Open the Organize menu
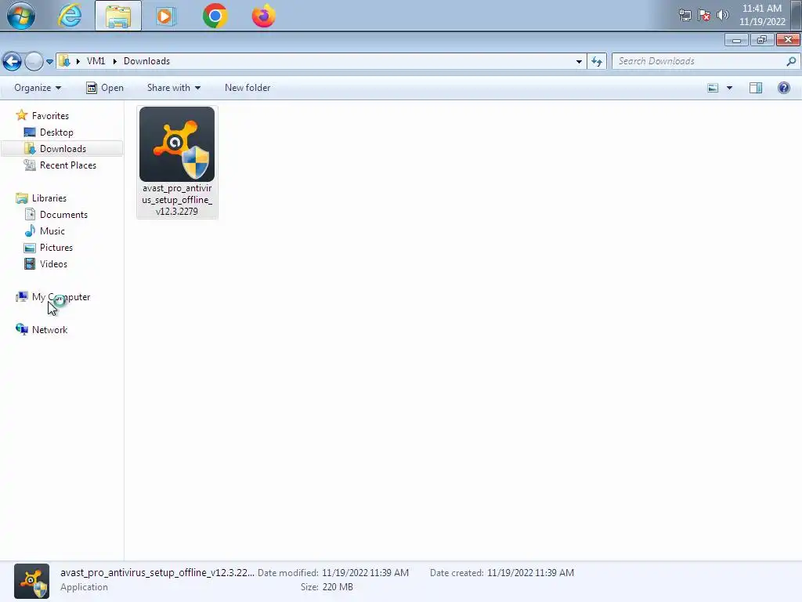This screenshot has height=602, width=802. click(38, 88)
